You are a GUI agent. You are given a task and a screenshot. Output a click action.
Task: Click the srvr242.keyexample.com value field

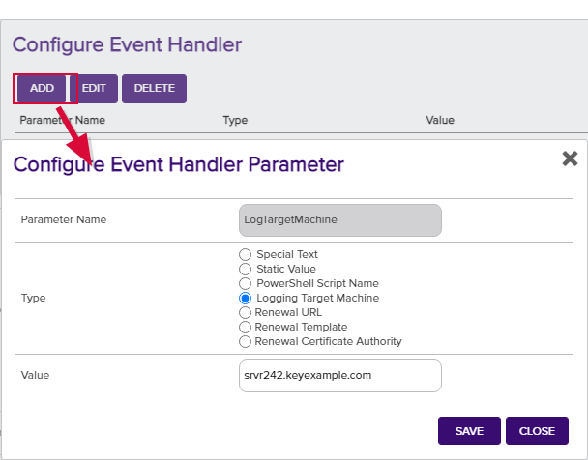tap(339, 376)
